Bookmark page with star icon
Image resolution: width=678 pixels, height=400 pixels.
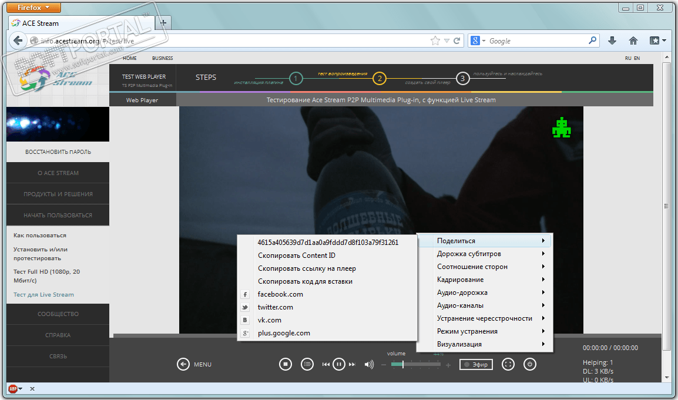pyautogui.click(x=435, y=41)
